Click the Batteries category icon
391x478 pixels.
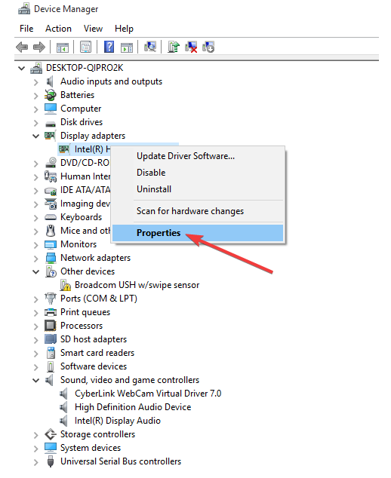(x=51, y=95)
